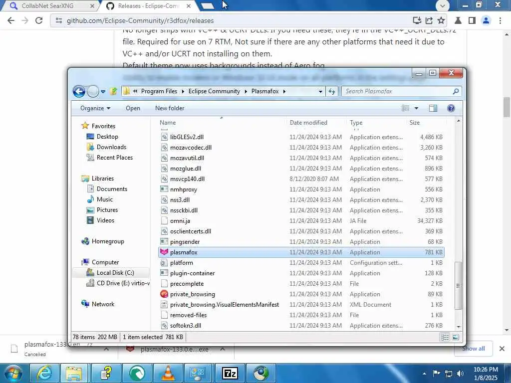This screenshot has width=511, height=383.
Task: Bookmark this page with the star icon
Action: pos(441,20)
